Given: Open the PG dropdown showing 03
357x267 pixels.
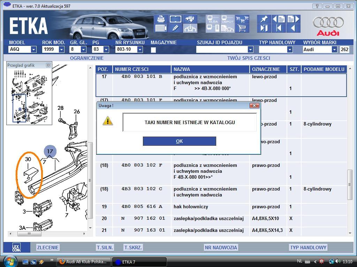Looking at the screenshot, I should (106, 49).
